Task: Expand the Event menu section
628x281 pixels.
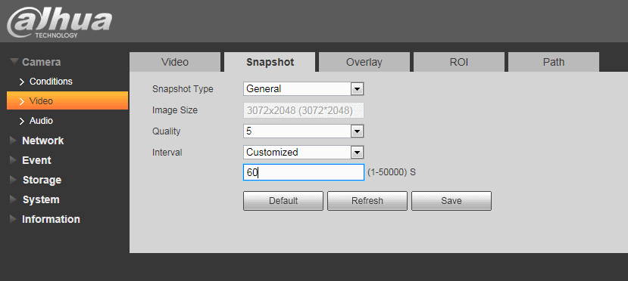Action: [x=36, y=160]
